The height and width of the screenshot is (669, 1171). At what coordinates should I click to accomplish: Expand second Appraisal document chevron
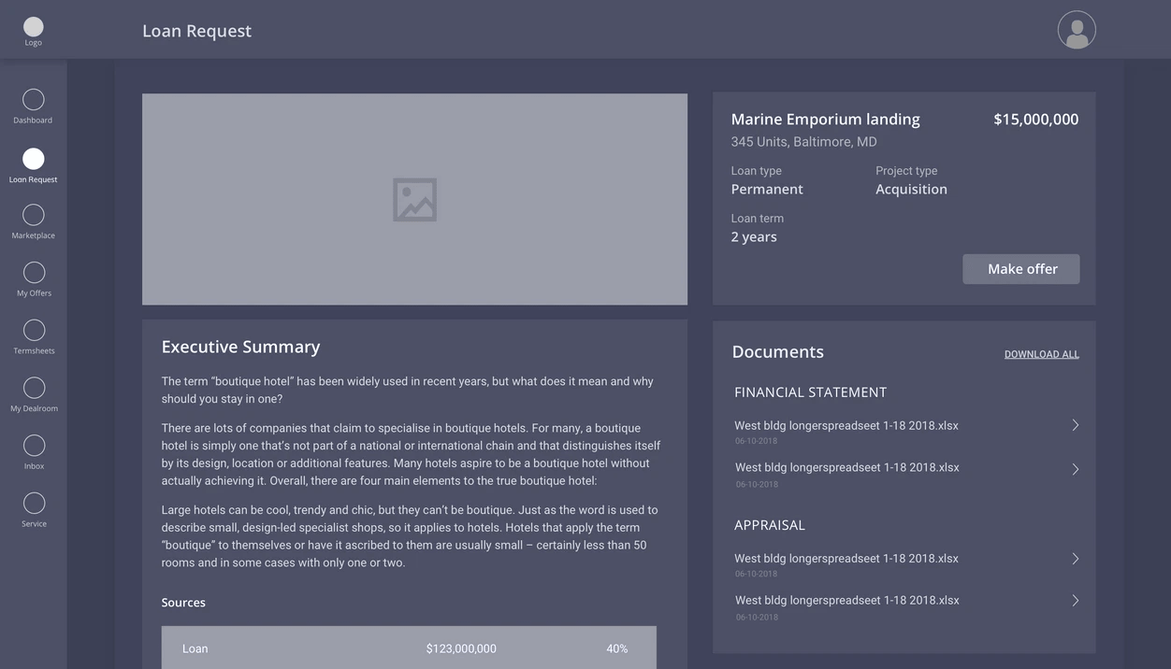[1075, 601]
